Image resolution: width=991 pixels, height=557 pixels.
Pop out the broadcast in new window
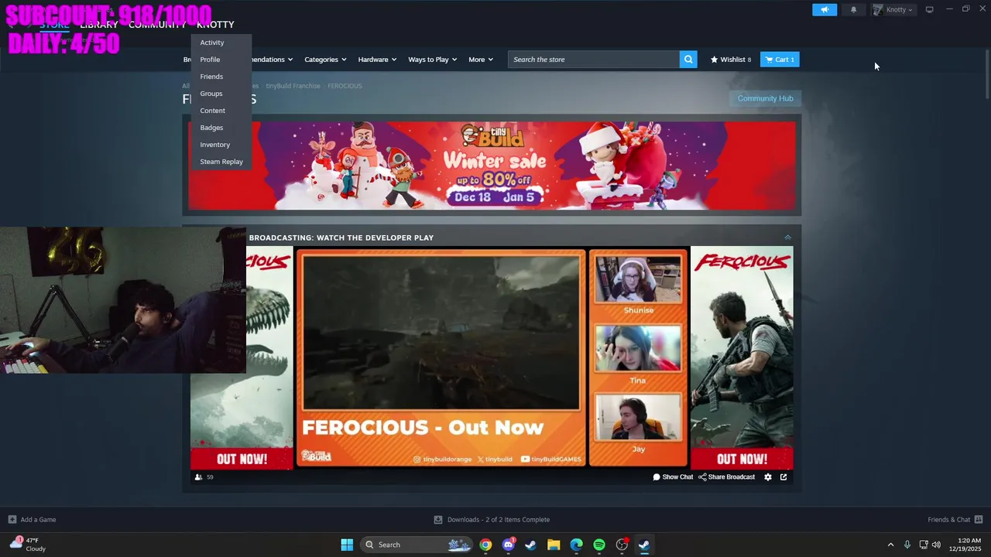784,477
